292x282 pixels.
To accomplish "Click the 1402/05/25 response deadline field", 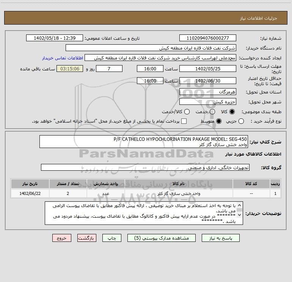I will pyautogui.click(x=208, y=69).
